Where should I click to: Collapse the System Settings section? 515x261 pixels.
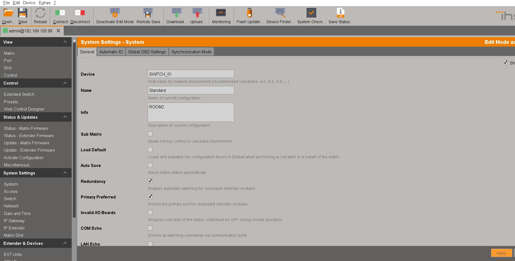point(65,173)
